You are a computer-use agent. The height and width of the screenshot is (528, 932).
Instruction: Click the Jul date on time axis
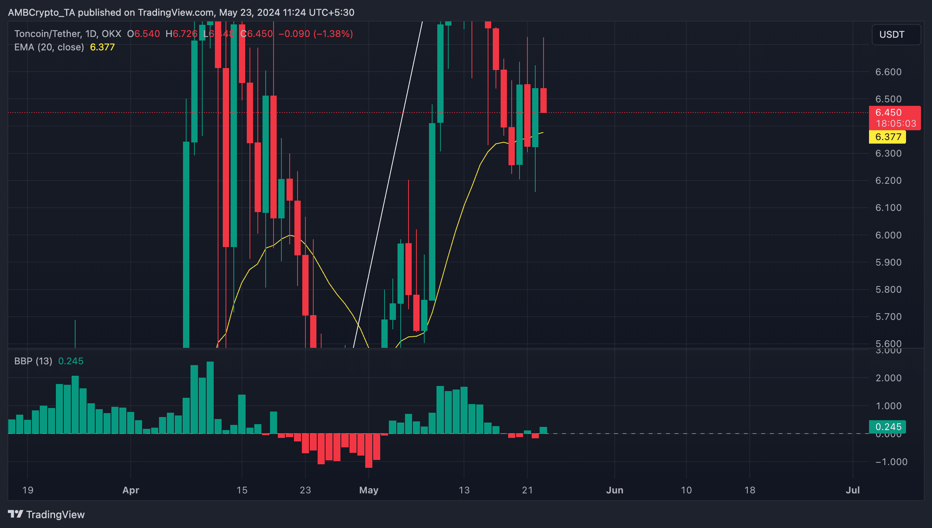pyautogui.click(x=853, y=490)
